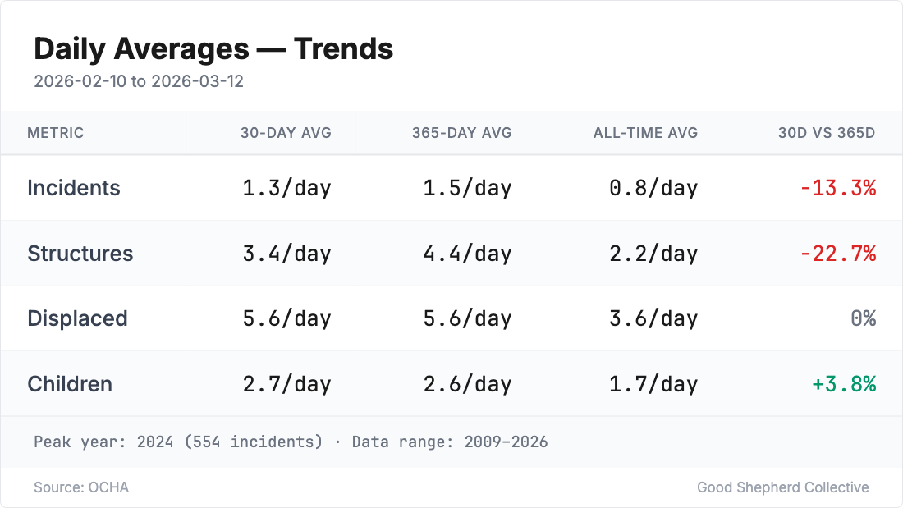This screenshot has width=903, height=508.
Task: Open the Source: OCHA link
Action: 81,487
